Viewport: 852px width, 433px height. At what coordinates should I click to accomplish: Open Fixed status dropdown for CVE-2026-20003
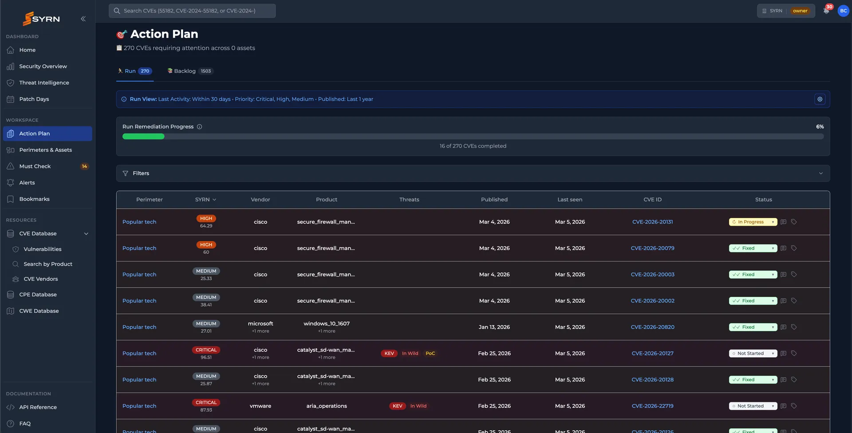(753, 275)
